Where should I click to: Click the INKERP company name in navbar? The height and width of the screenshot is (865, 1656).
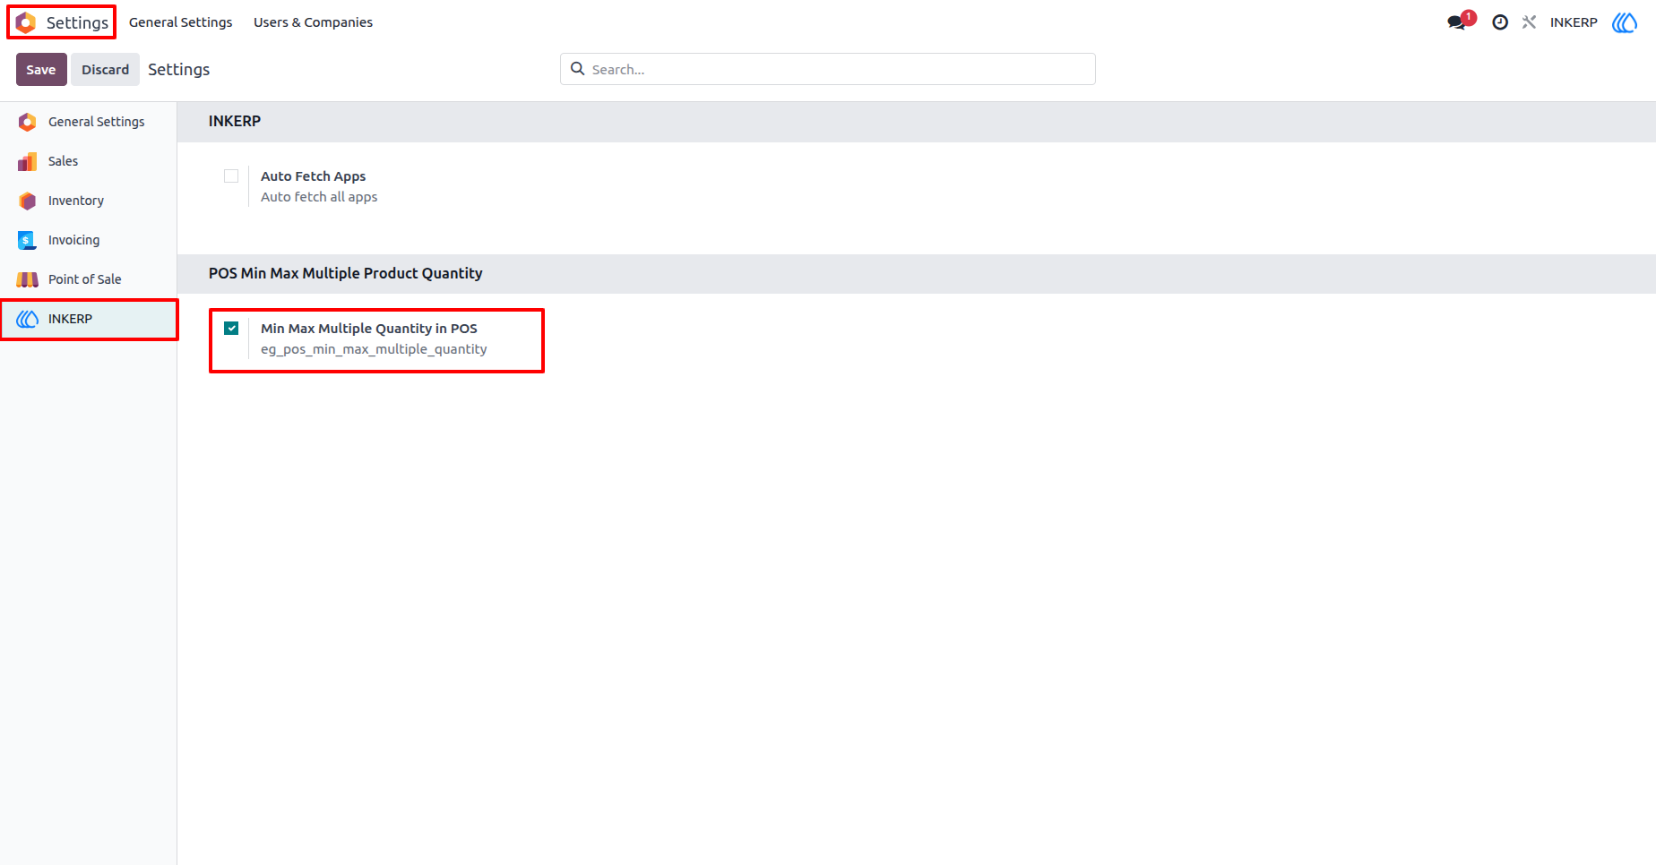(x=1574, y=22)
